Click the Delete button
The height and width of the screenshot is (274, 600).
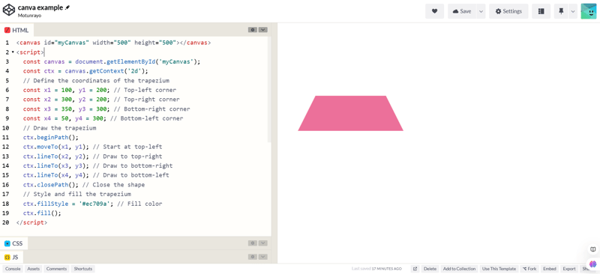[430, 269]
